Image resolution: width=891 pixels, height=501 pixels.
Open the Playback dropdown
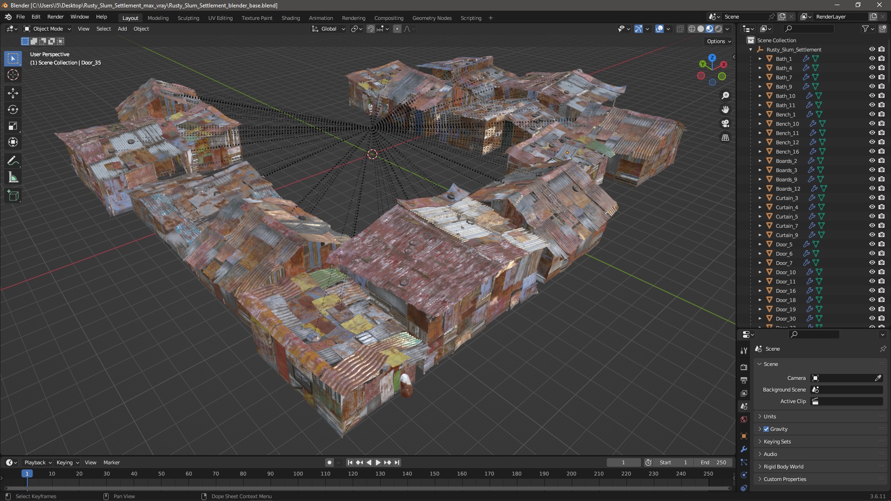tap(38, 462)
